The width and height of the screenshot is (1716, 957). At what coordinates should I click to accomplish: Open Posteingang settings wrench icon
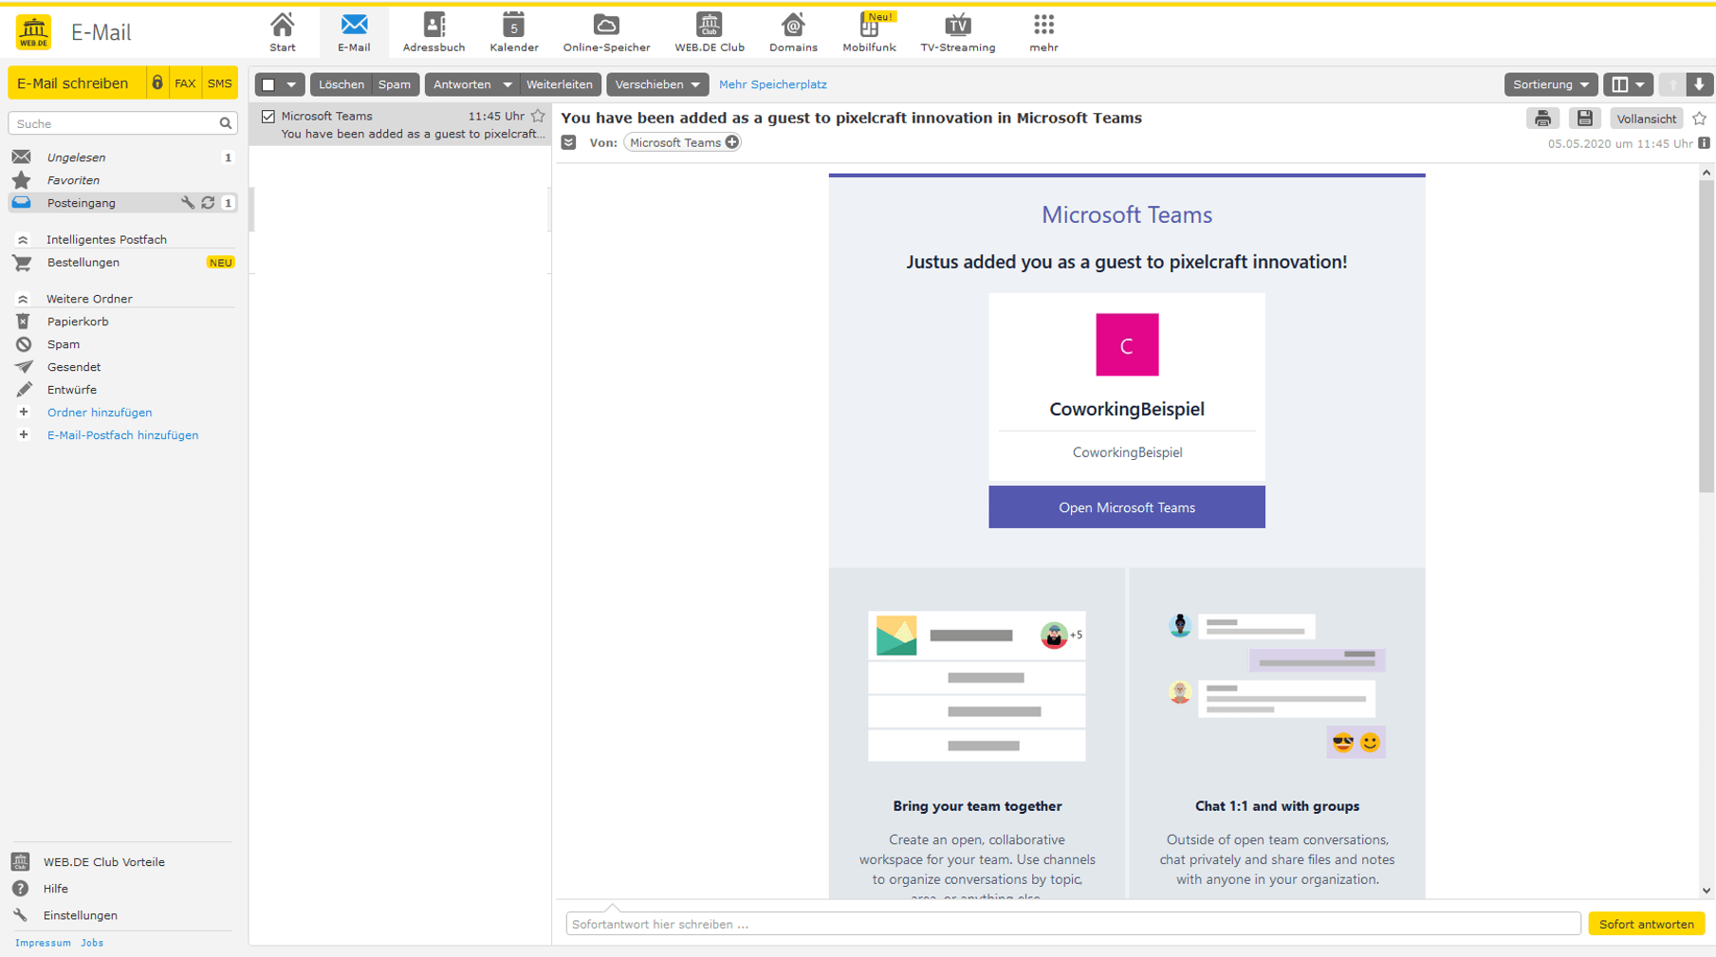pos(188,203)
